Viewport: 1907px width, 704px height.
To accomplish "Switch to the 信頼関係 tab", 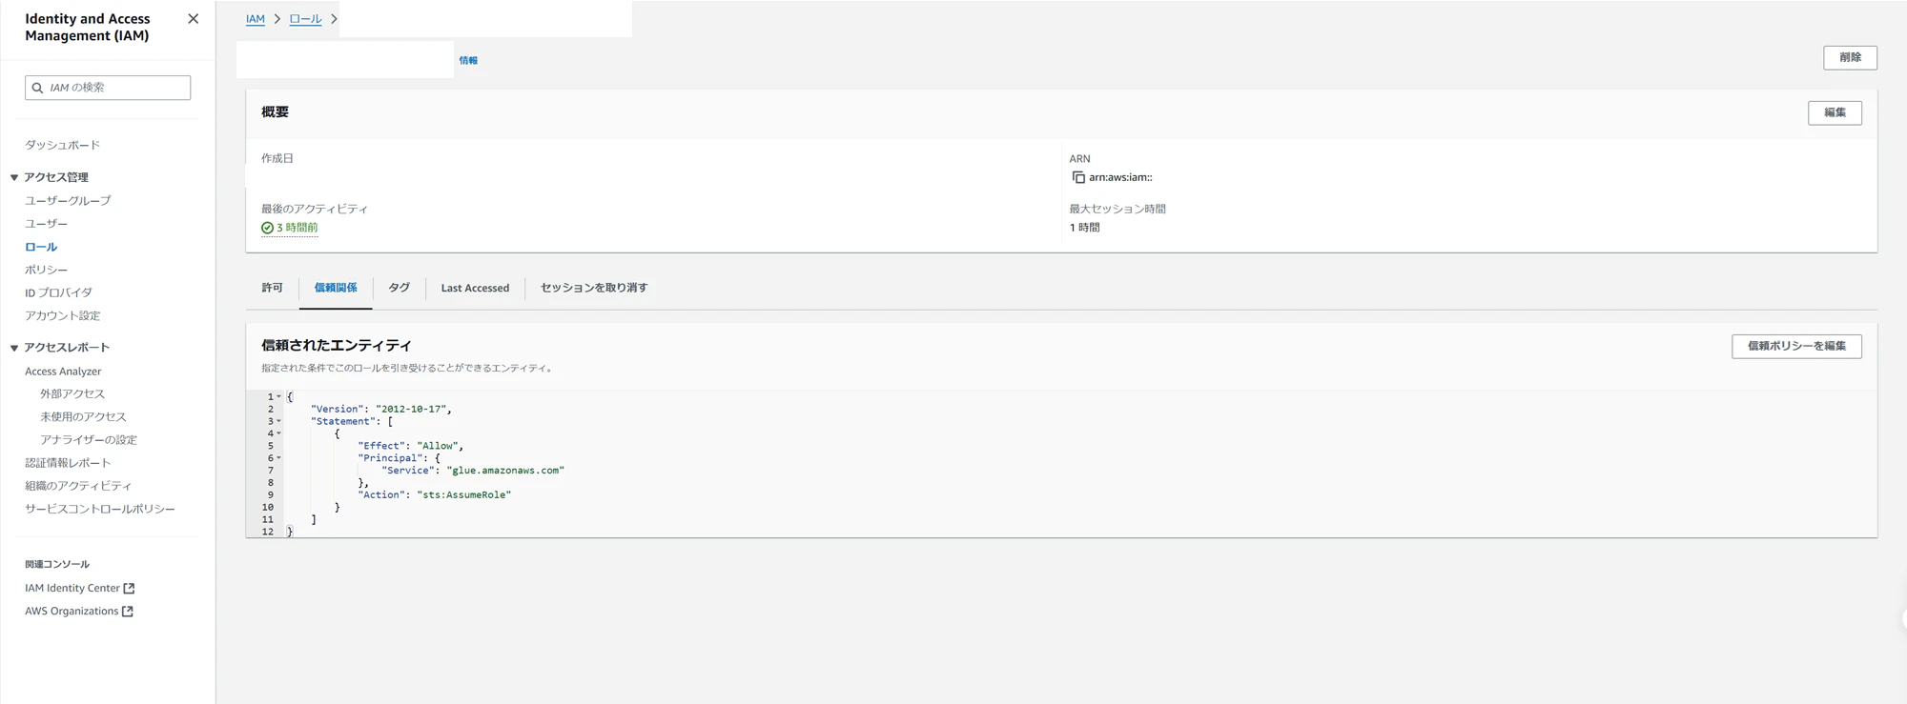I will [336, 288].
